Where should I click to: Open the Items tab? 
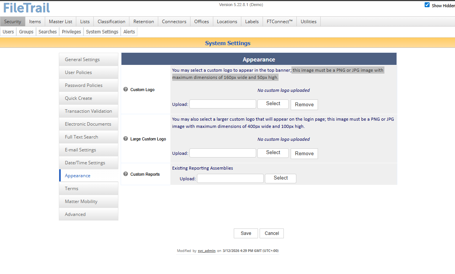35,22
